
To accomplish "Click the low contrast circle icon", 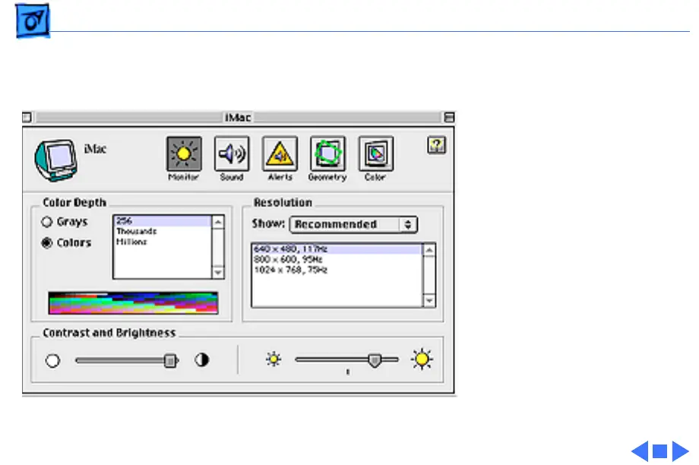I will [52, 361].
